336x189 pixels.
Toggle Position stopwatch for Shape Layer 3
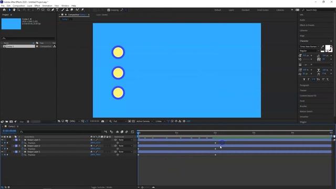point(23,143)
